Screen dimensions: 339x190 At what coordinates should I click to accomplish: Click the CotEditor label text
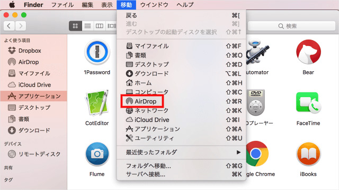pos(97,123)
